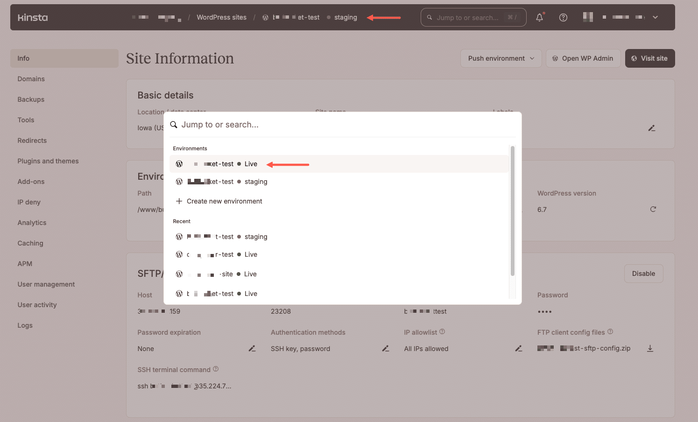Expand the Push environment dropdown

pos(501,58)
